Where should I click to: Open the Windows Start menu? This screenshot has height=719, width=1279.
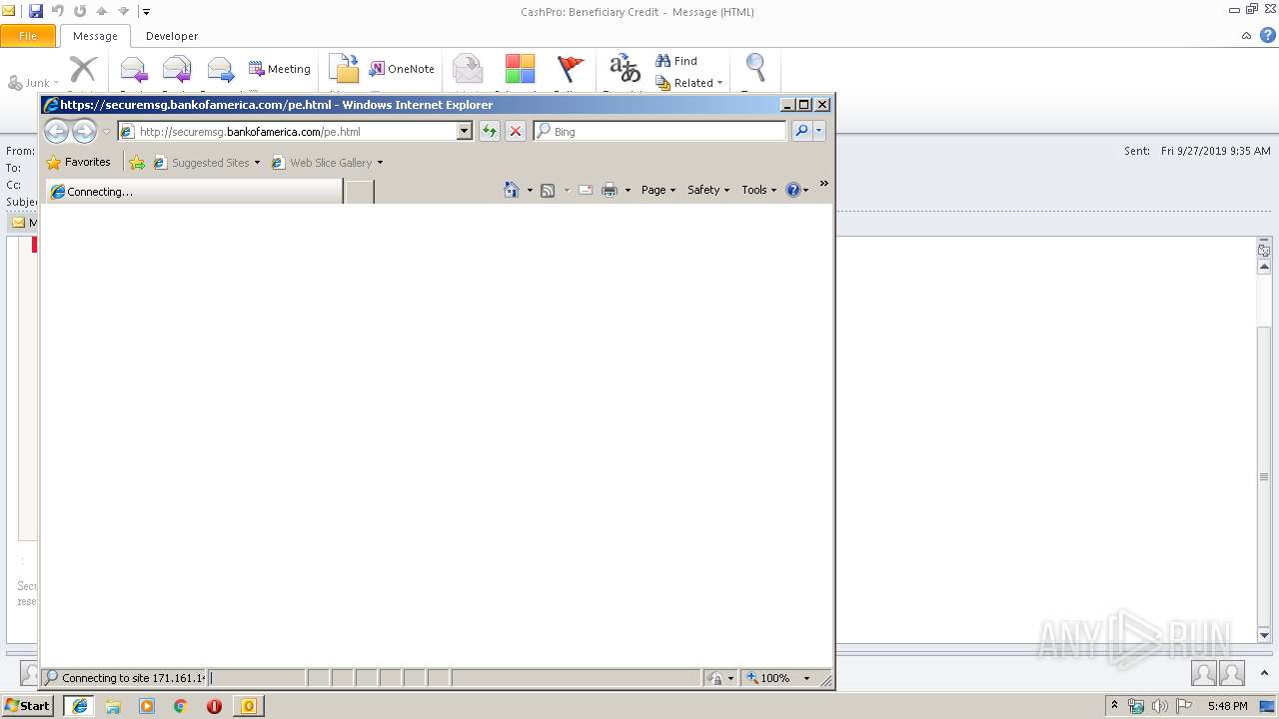point(27,706)
